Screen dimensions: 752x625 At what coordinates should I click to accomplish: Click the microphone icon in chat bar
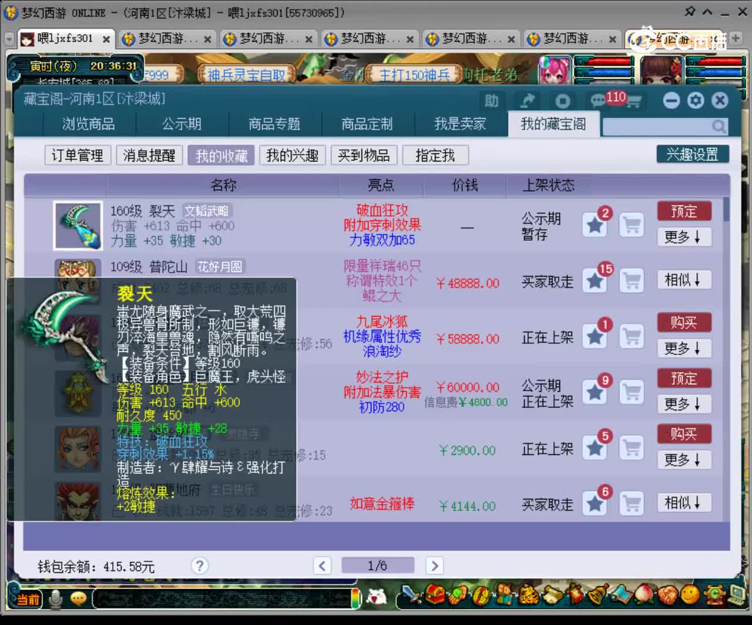56,599
